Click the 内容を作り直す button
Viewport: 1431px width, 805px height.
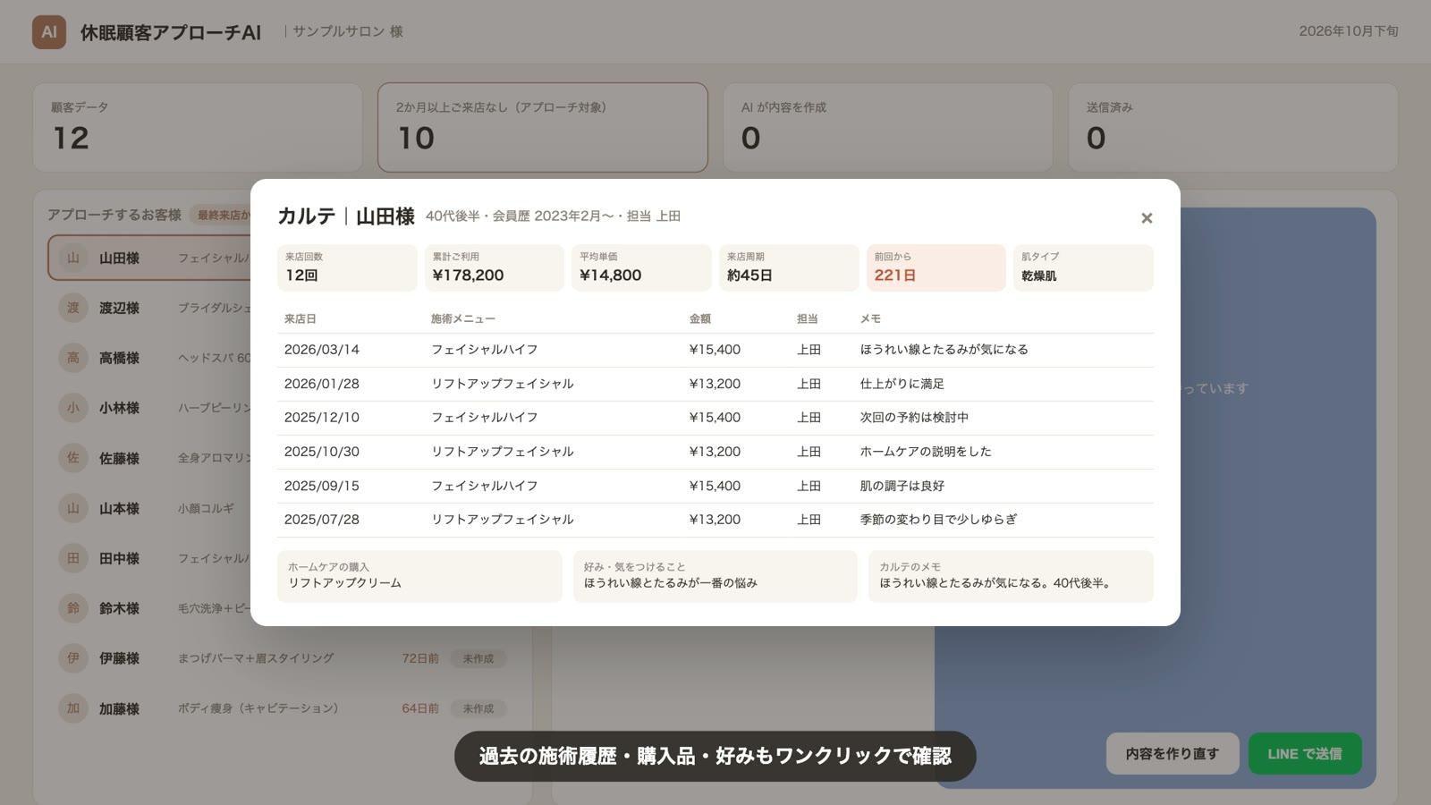click(1173, 754)
